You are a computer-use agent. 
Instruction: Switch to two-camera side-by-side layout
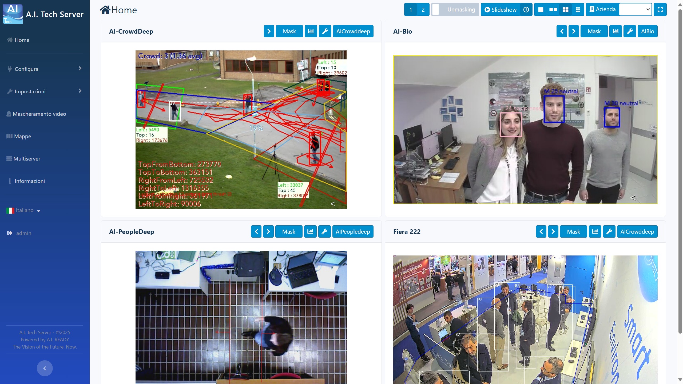(x=553, y=10)
